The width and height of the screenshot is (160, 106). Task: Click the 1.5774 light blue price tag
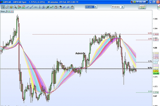[x=156, y=60]
